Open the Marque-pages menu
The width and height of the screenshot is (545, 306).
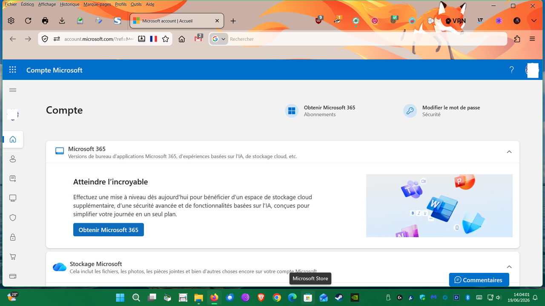[x=97, y=4]
